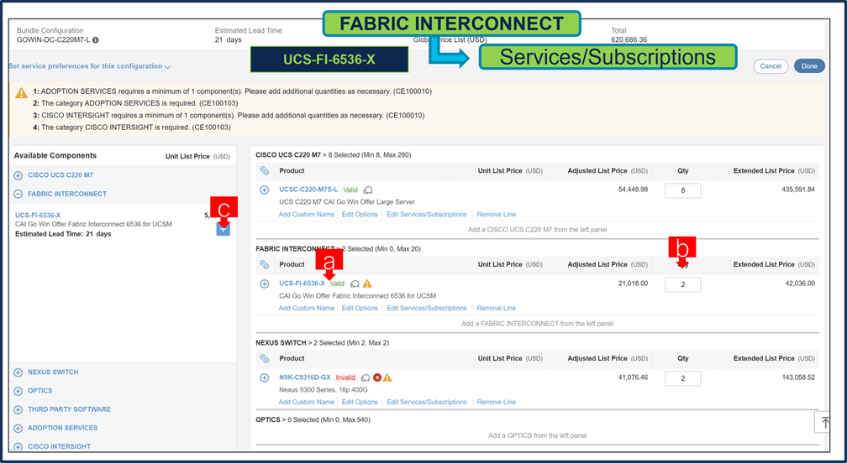Image resolution: width=847 pixels, height=463 pixels.
Task: Click chat icon beside UCSC-C220-M7S-L
Action: pos(368,190)
